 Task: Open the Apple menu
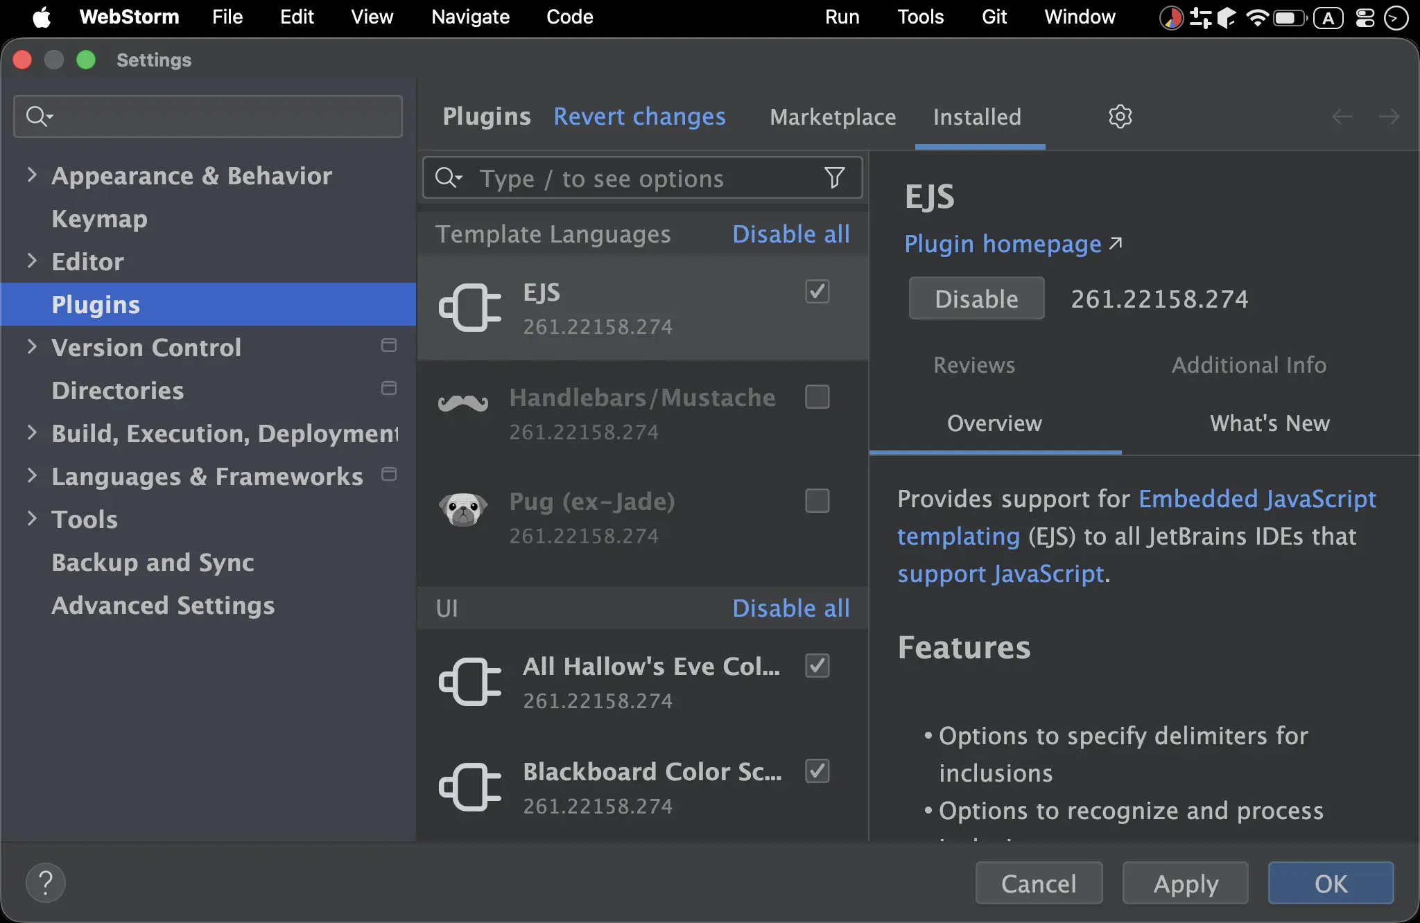[42, 17]
